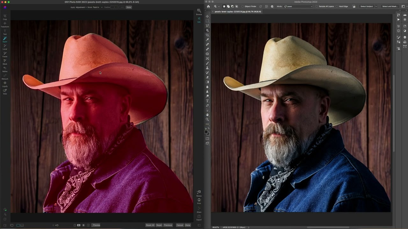Click Photoshop vertical scrollbar
Screen dimensions: 408x229
(x=393, y=113)
